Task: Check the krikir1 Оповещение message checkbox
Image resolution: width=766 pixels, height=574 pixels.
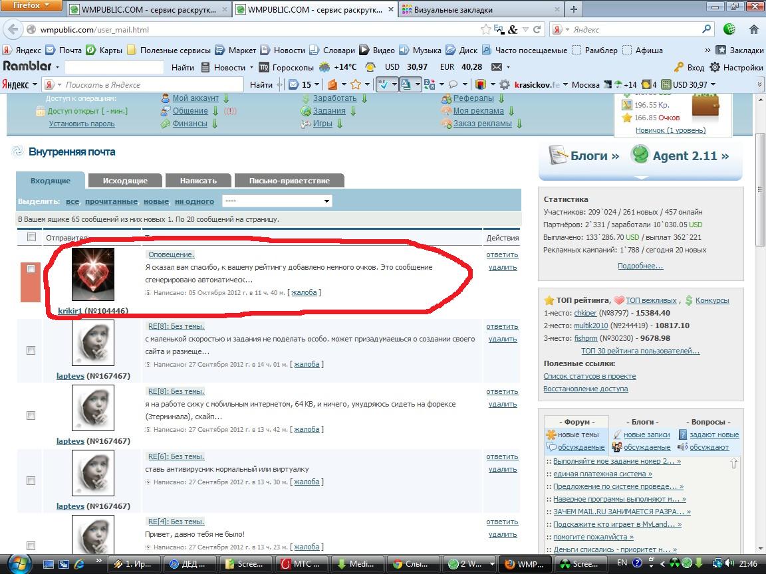Action: (31, 269)
